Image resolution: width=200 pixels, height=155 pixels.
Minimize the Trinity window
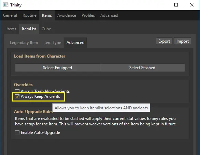point(161,5)
